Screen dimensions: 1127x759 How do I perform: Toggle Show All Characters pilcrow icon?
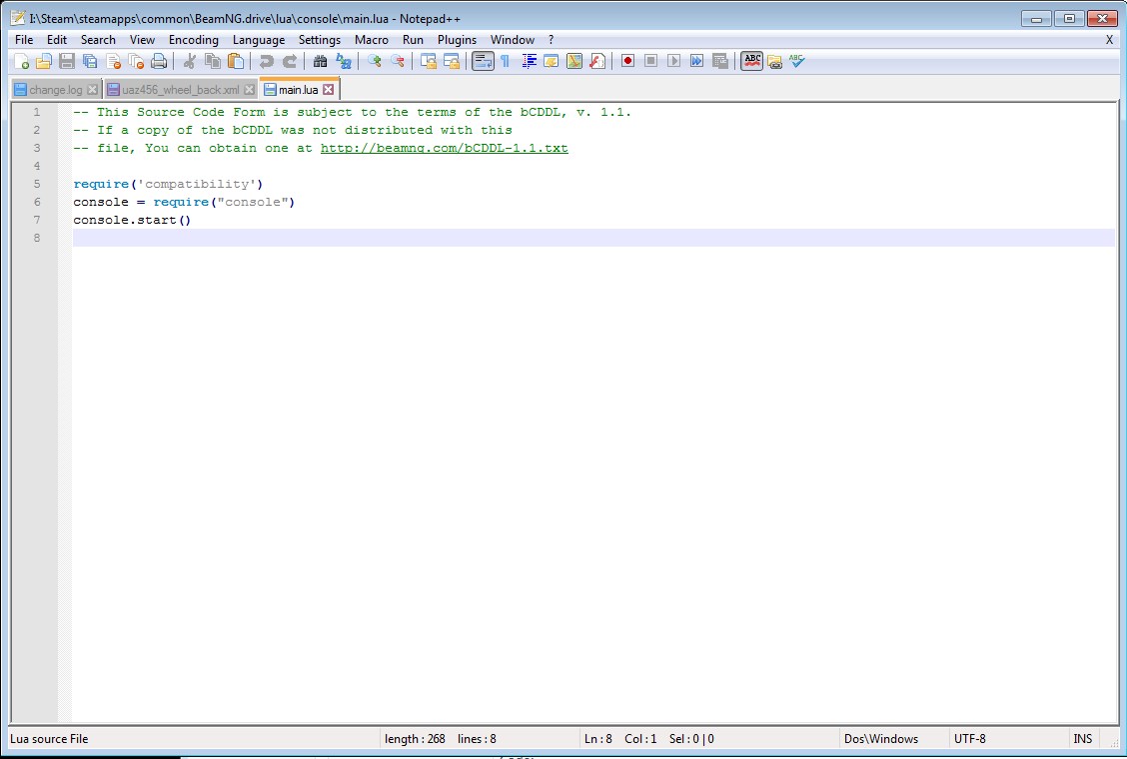[506, 61]
